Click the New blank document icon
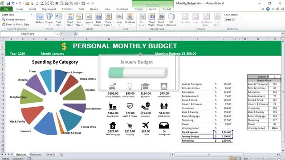The image size is (285, 160). 37,3
